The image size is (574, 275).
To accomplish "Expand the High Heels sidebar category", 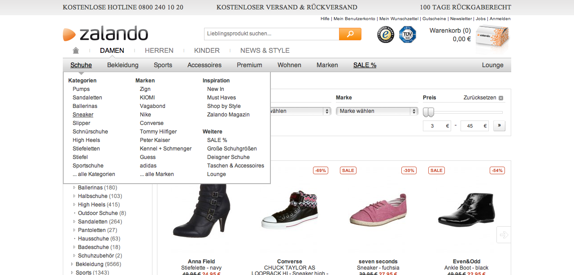I will tap(74, 205).
